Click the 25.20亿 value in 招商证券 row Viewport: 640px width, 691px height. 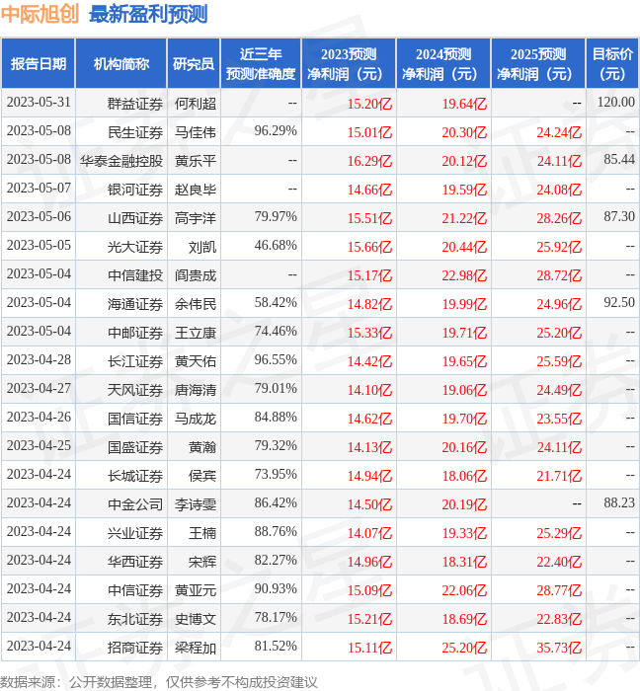tap(464, 649)
